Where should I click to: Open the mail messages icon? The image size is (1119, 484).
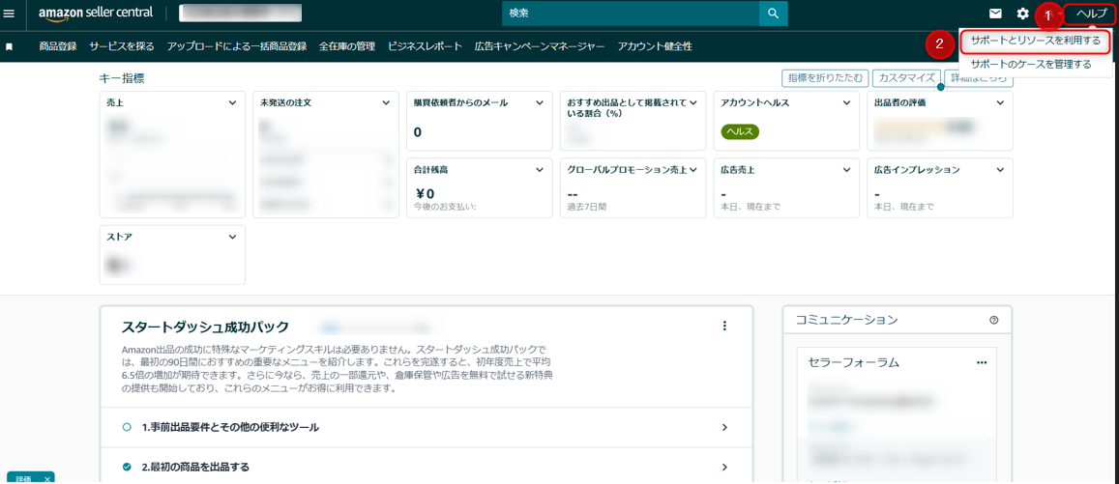tap(995, 14)
